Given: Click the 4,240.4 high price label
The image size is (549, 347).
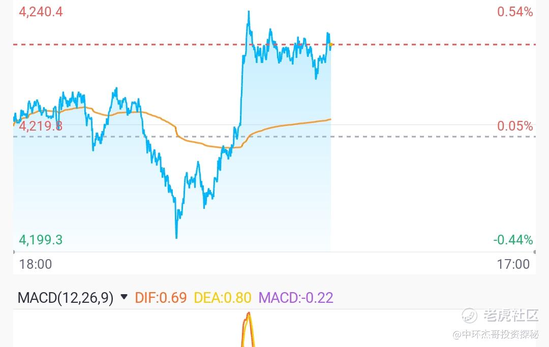Looking at the screenshot, I should (x=41, y=12).
